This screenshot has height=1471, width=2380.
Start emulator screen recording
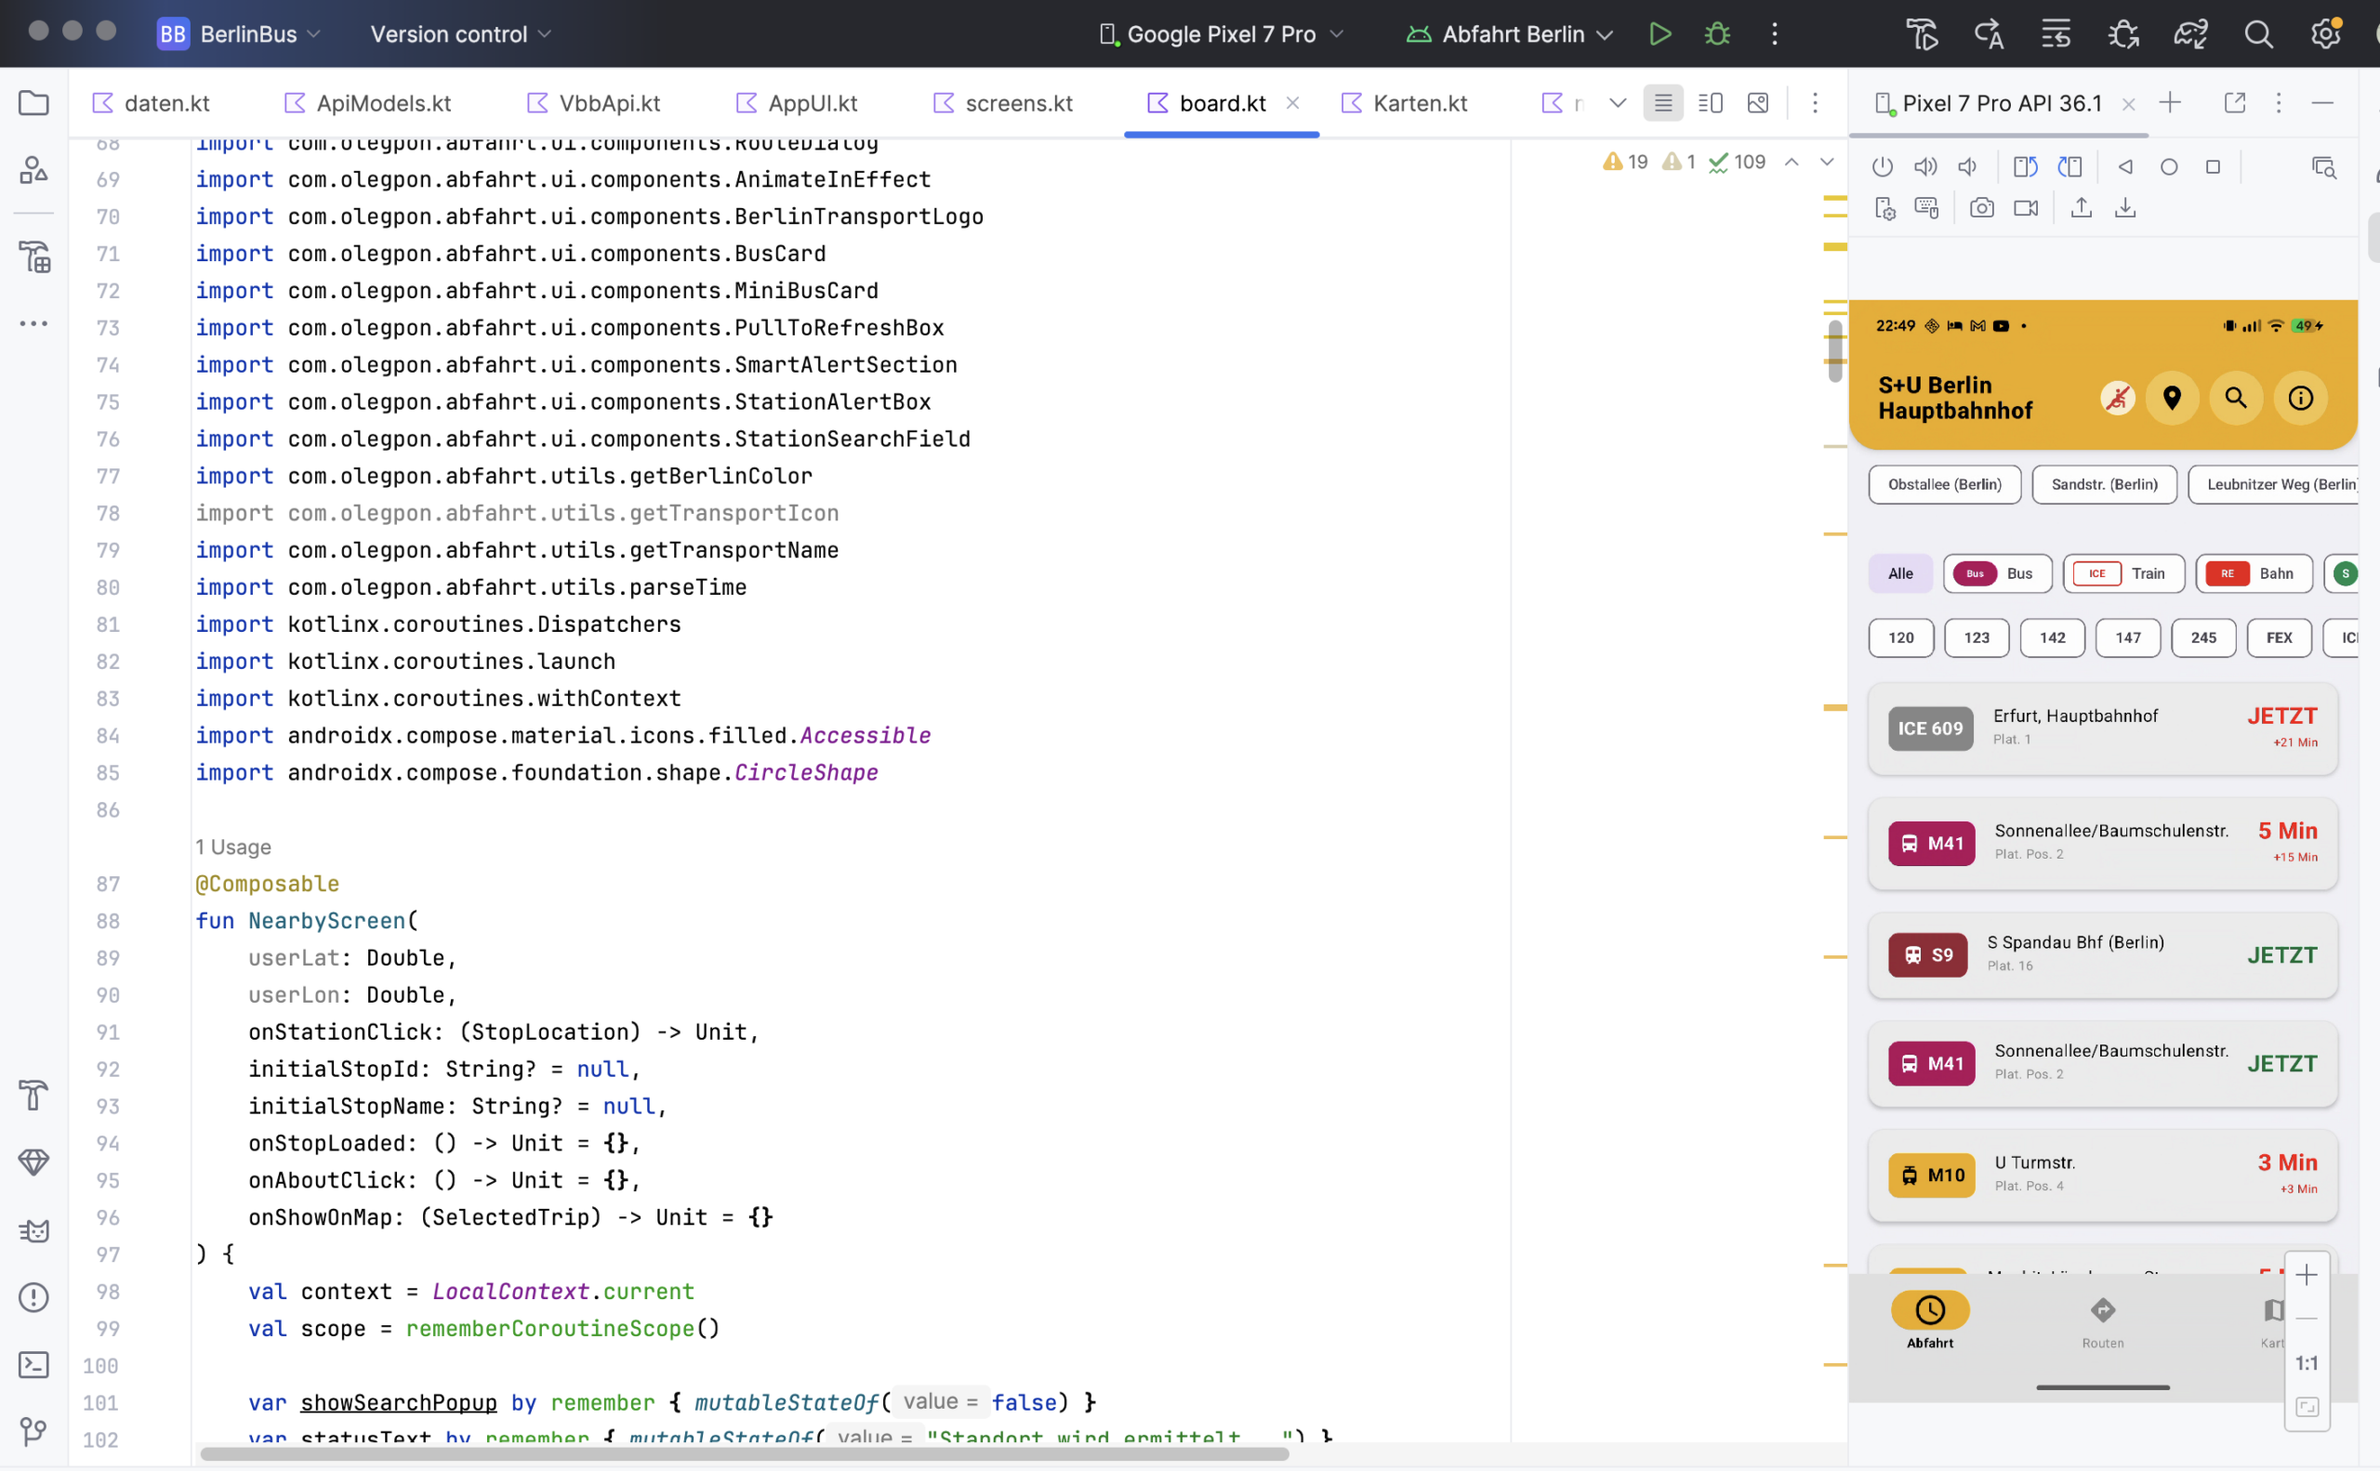click(x=2026, y=207)
